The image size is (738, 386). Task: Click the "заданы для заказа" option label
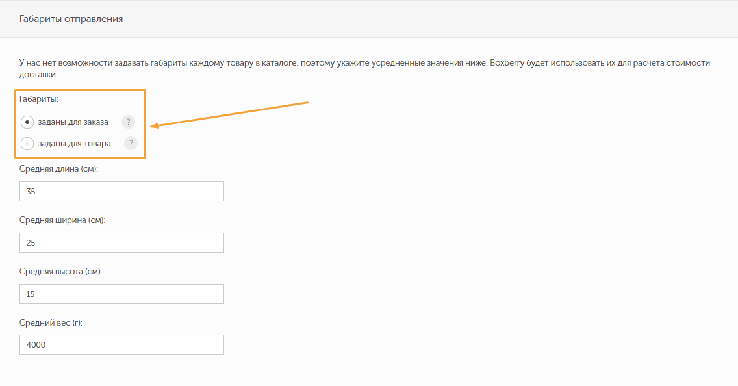coord(73,122)
